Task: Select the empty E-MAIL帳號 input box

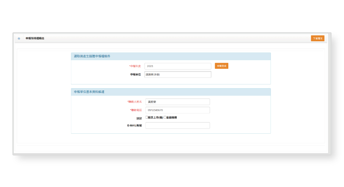Action: tap(178, 126)
